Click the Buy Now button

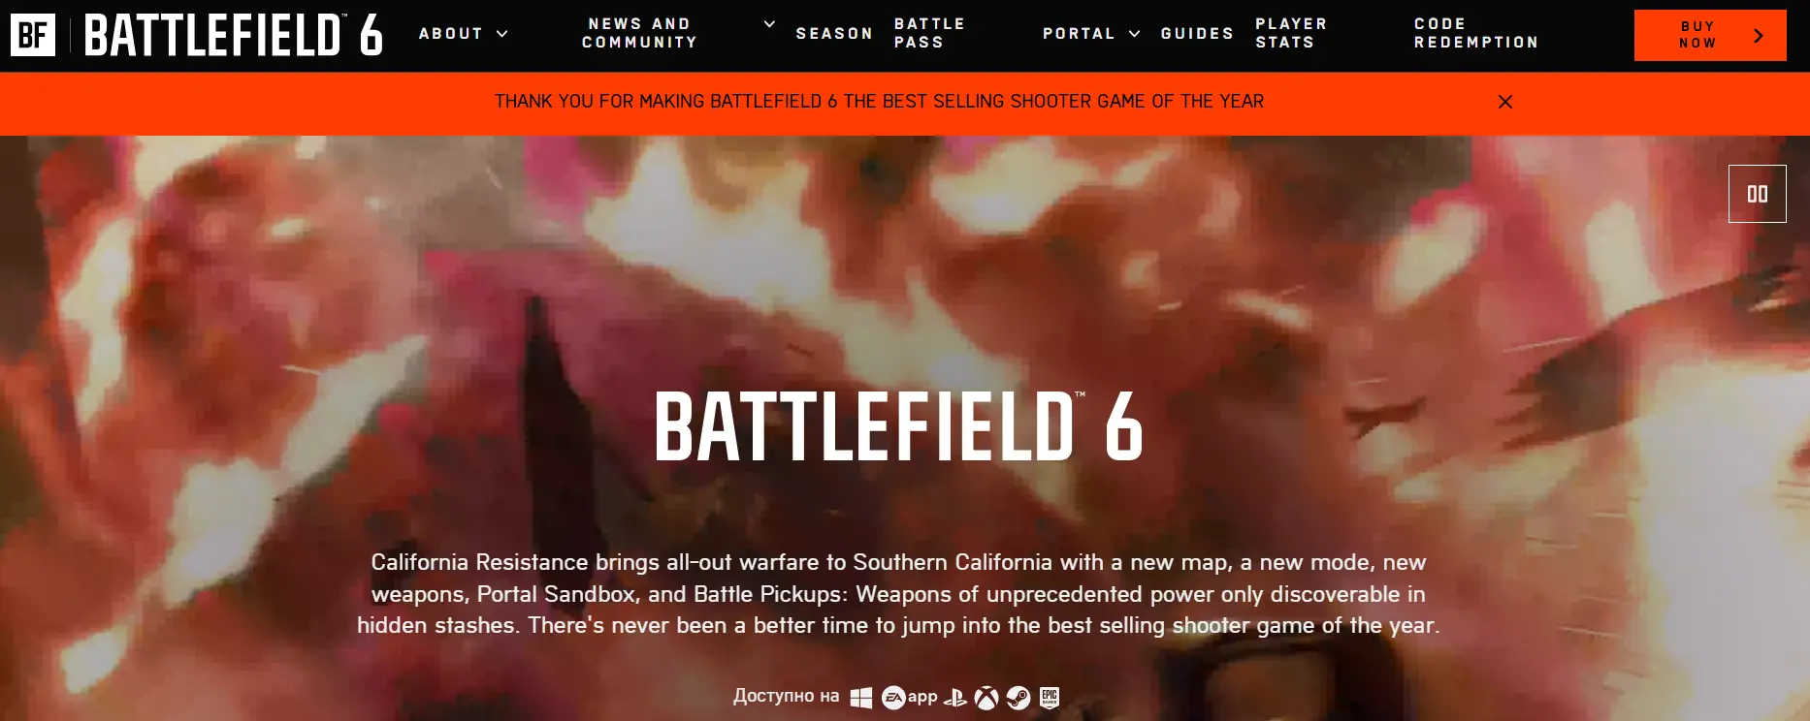point(1710,36)
